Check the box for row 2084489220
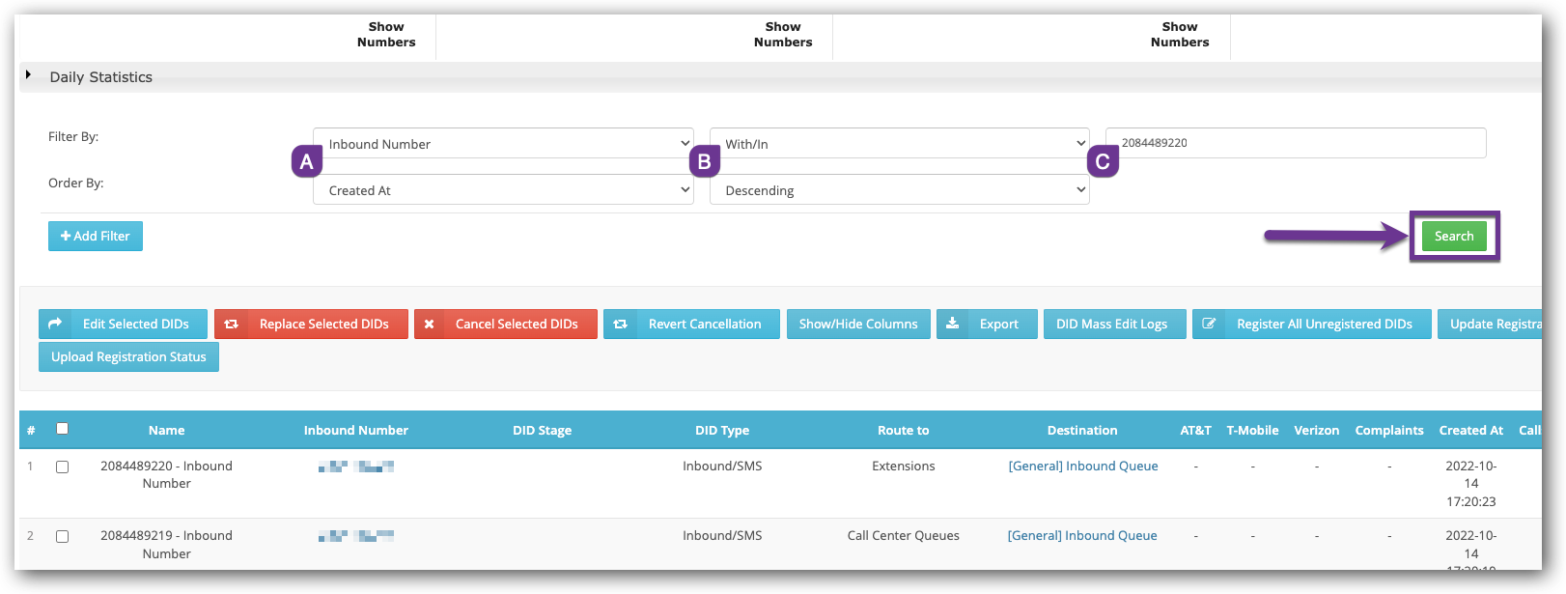Screen dimensions: 1566x594 tap(63, 467)
